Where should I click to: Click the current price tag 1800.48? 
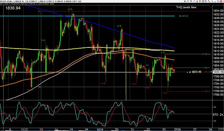[218, 72]
